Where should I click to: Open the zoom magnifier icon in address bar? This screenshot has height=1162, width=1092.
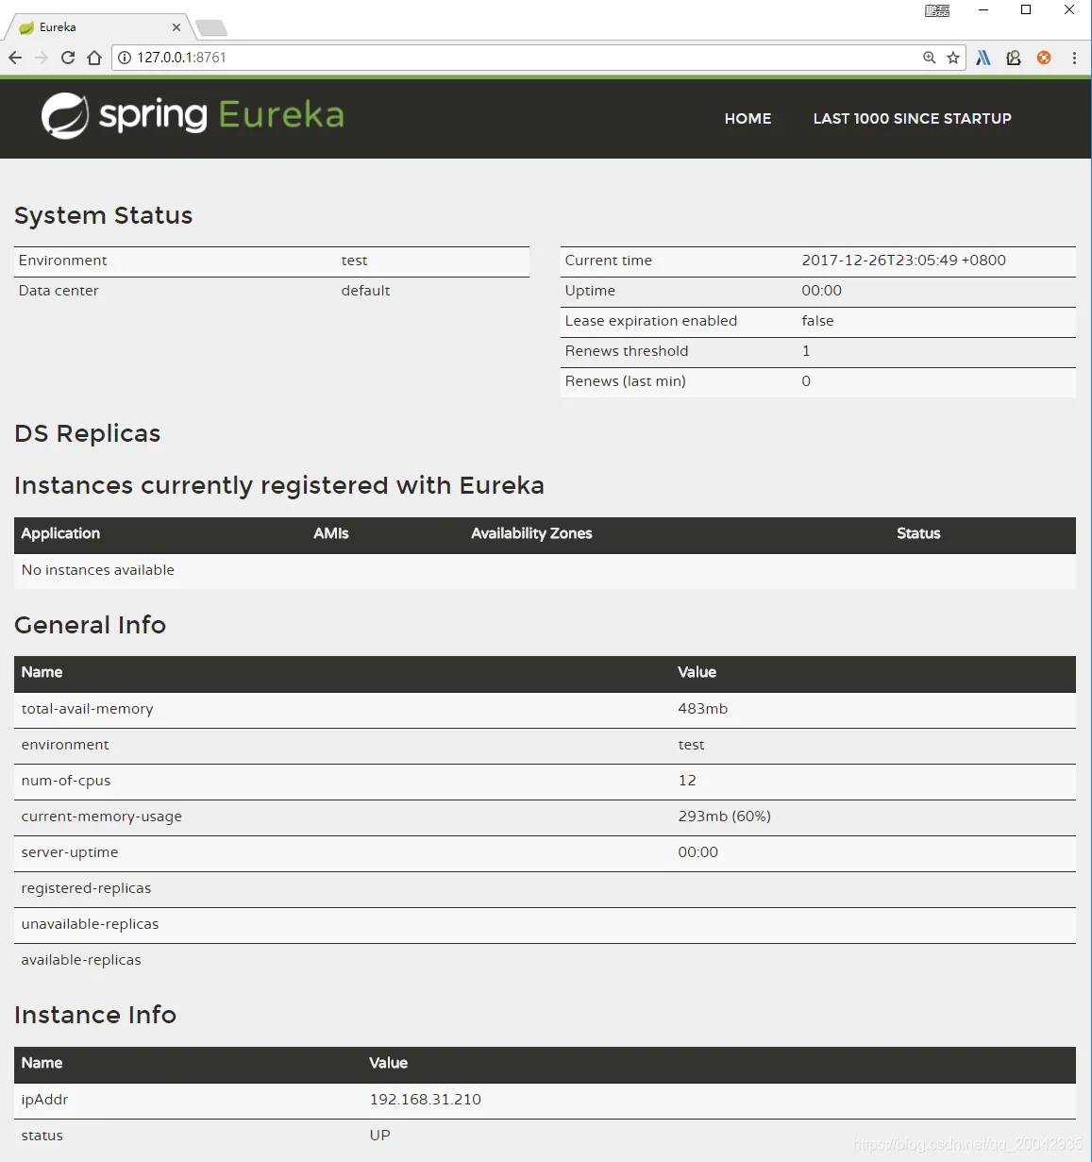930,58
